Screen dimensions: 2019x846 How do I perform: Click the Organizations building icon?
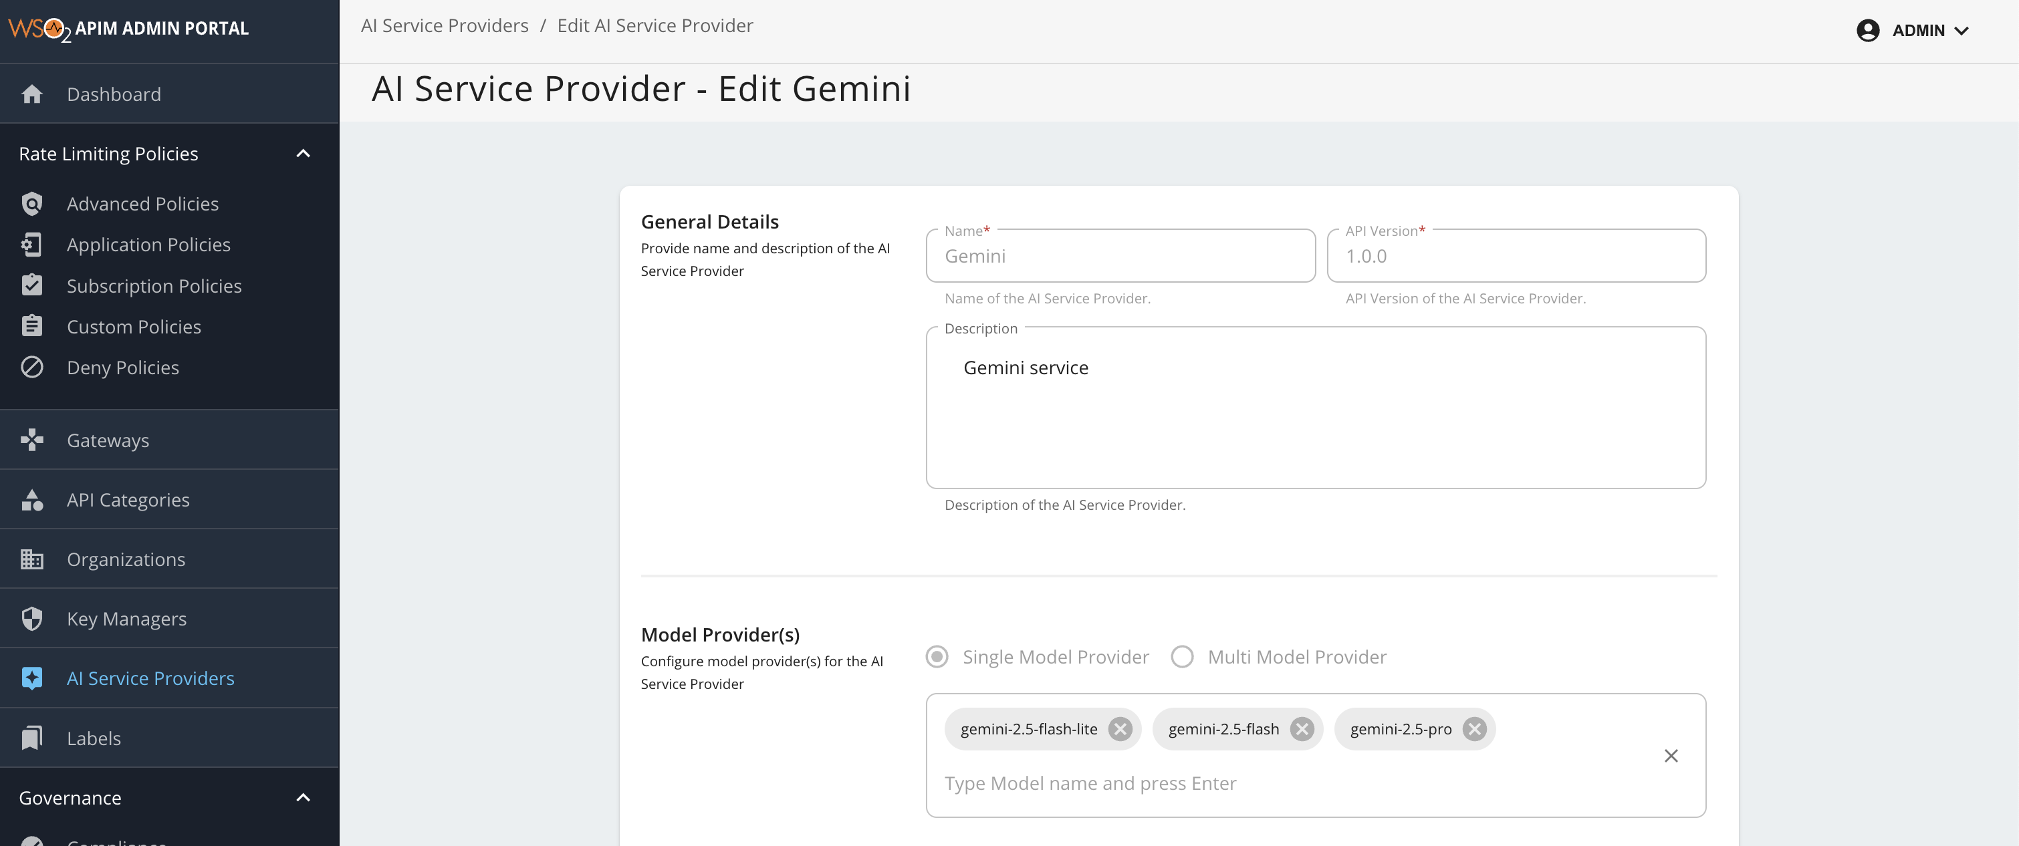tap(32, 559)
